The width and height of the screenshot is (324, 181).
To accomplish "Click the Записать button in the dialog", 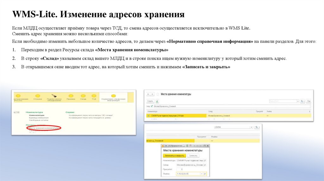I will pyautogui.click(x=193, y=156).
